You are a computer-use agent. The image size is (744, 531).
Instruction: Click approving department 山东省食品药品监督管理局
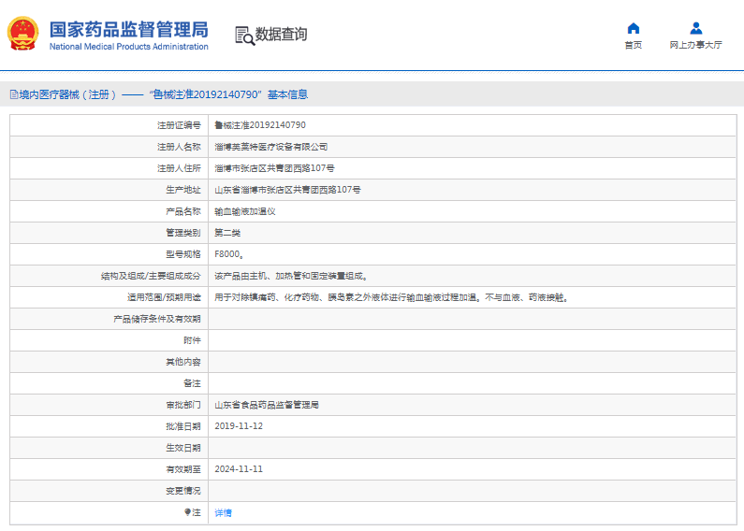tap(267, 405)
